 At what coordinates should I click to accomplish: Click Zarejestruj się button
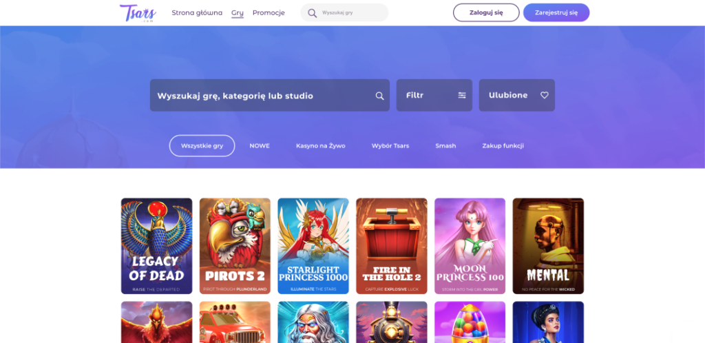tap(556, 12)
